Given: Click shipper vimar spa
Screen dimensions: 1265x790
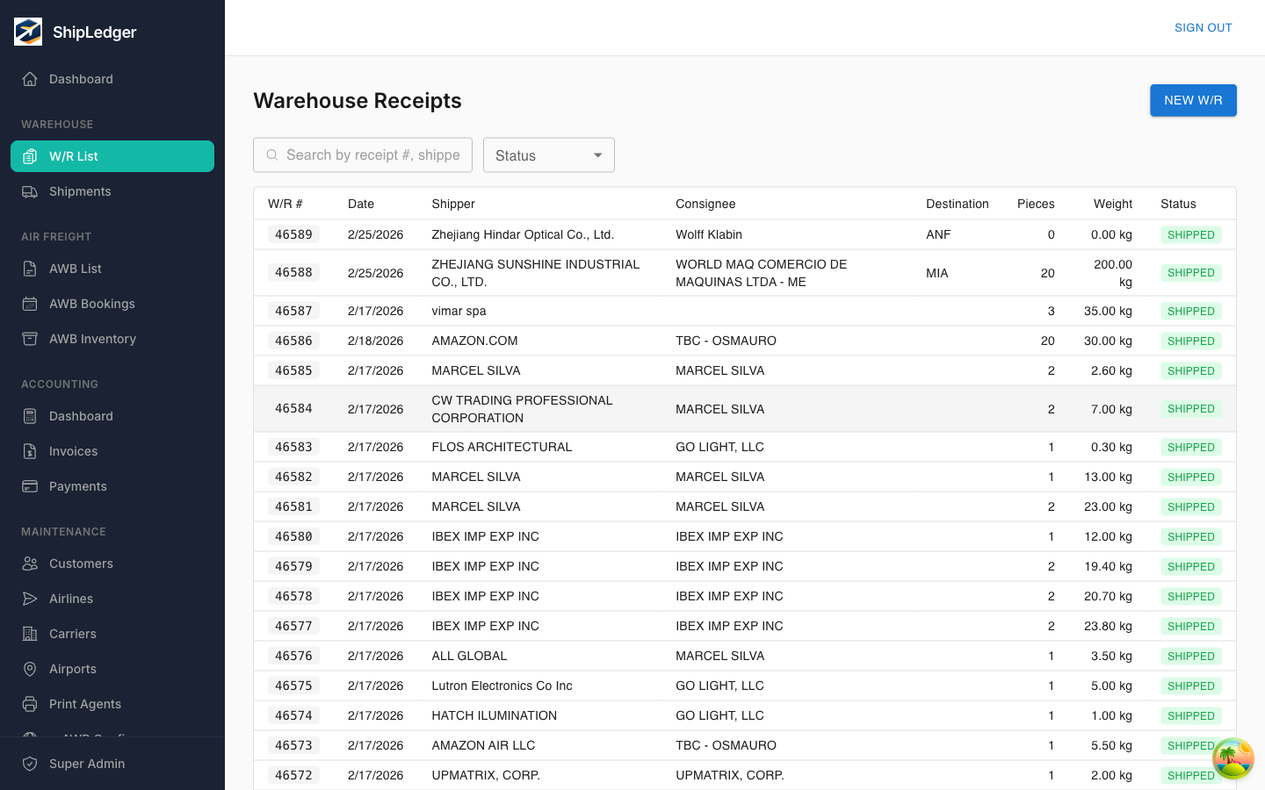Looking at the screenshot, I should click(x=459, y=311).
